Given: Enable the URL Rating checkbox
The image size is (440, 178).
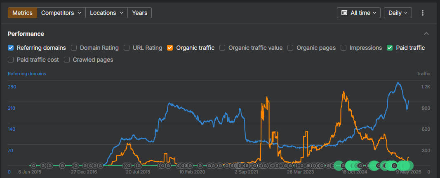Looking at the screenshot, I should coord(127,48).
